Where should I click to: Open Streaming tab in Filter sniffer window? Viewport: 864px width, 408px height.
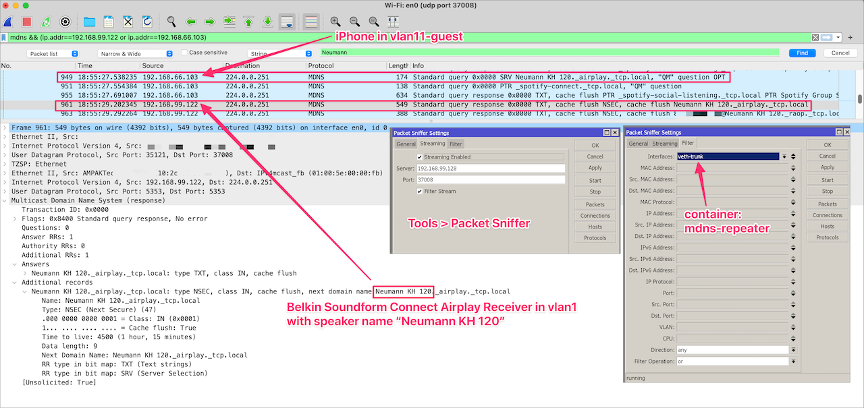[665, 144]
